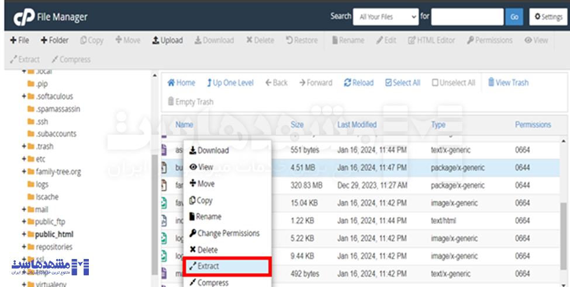
Task: Choose Delete in context menu
Action: (x=203, y=250)
